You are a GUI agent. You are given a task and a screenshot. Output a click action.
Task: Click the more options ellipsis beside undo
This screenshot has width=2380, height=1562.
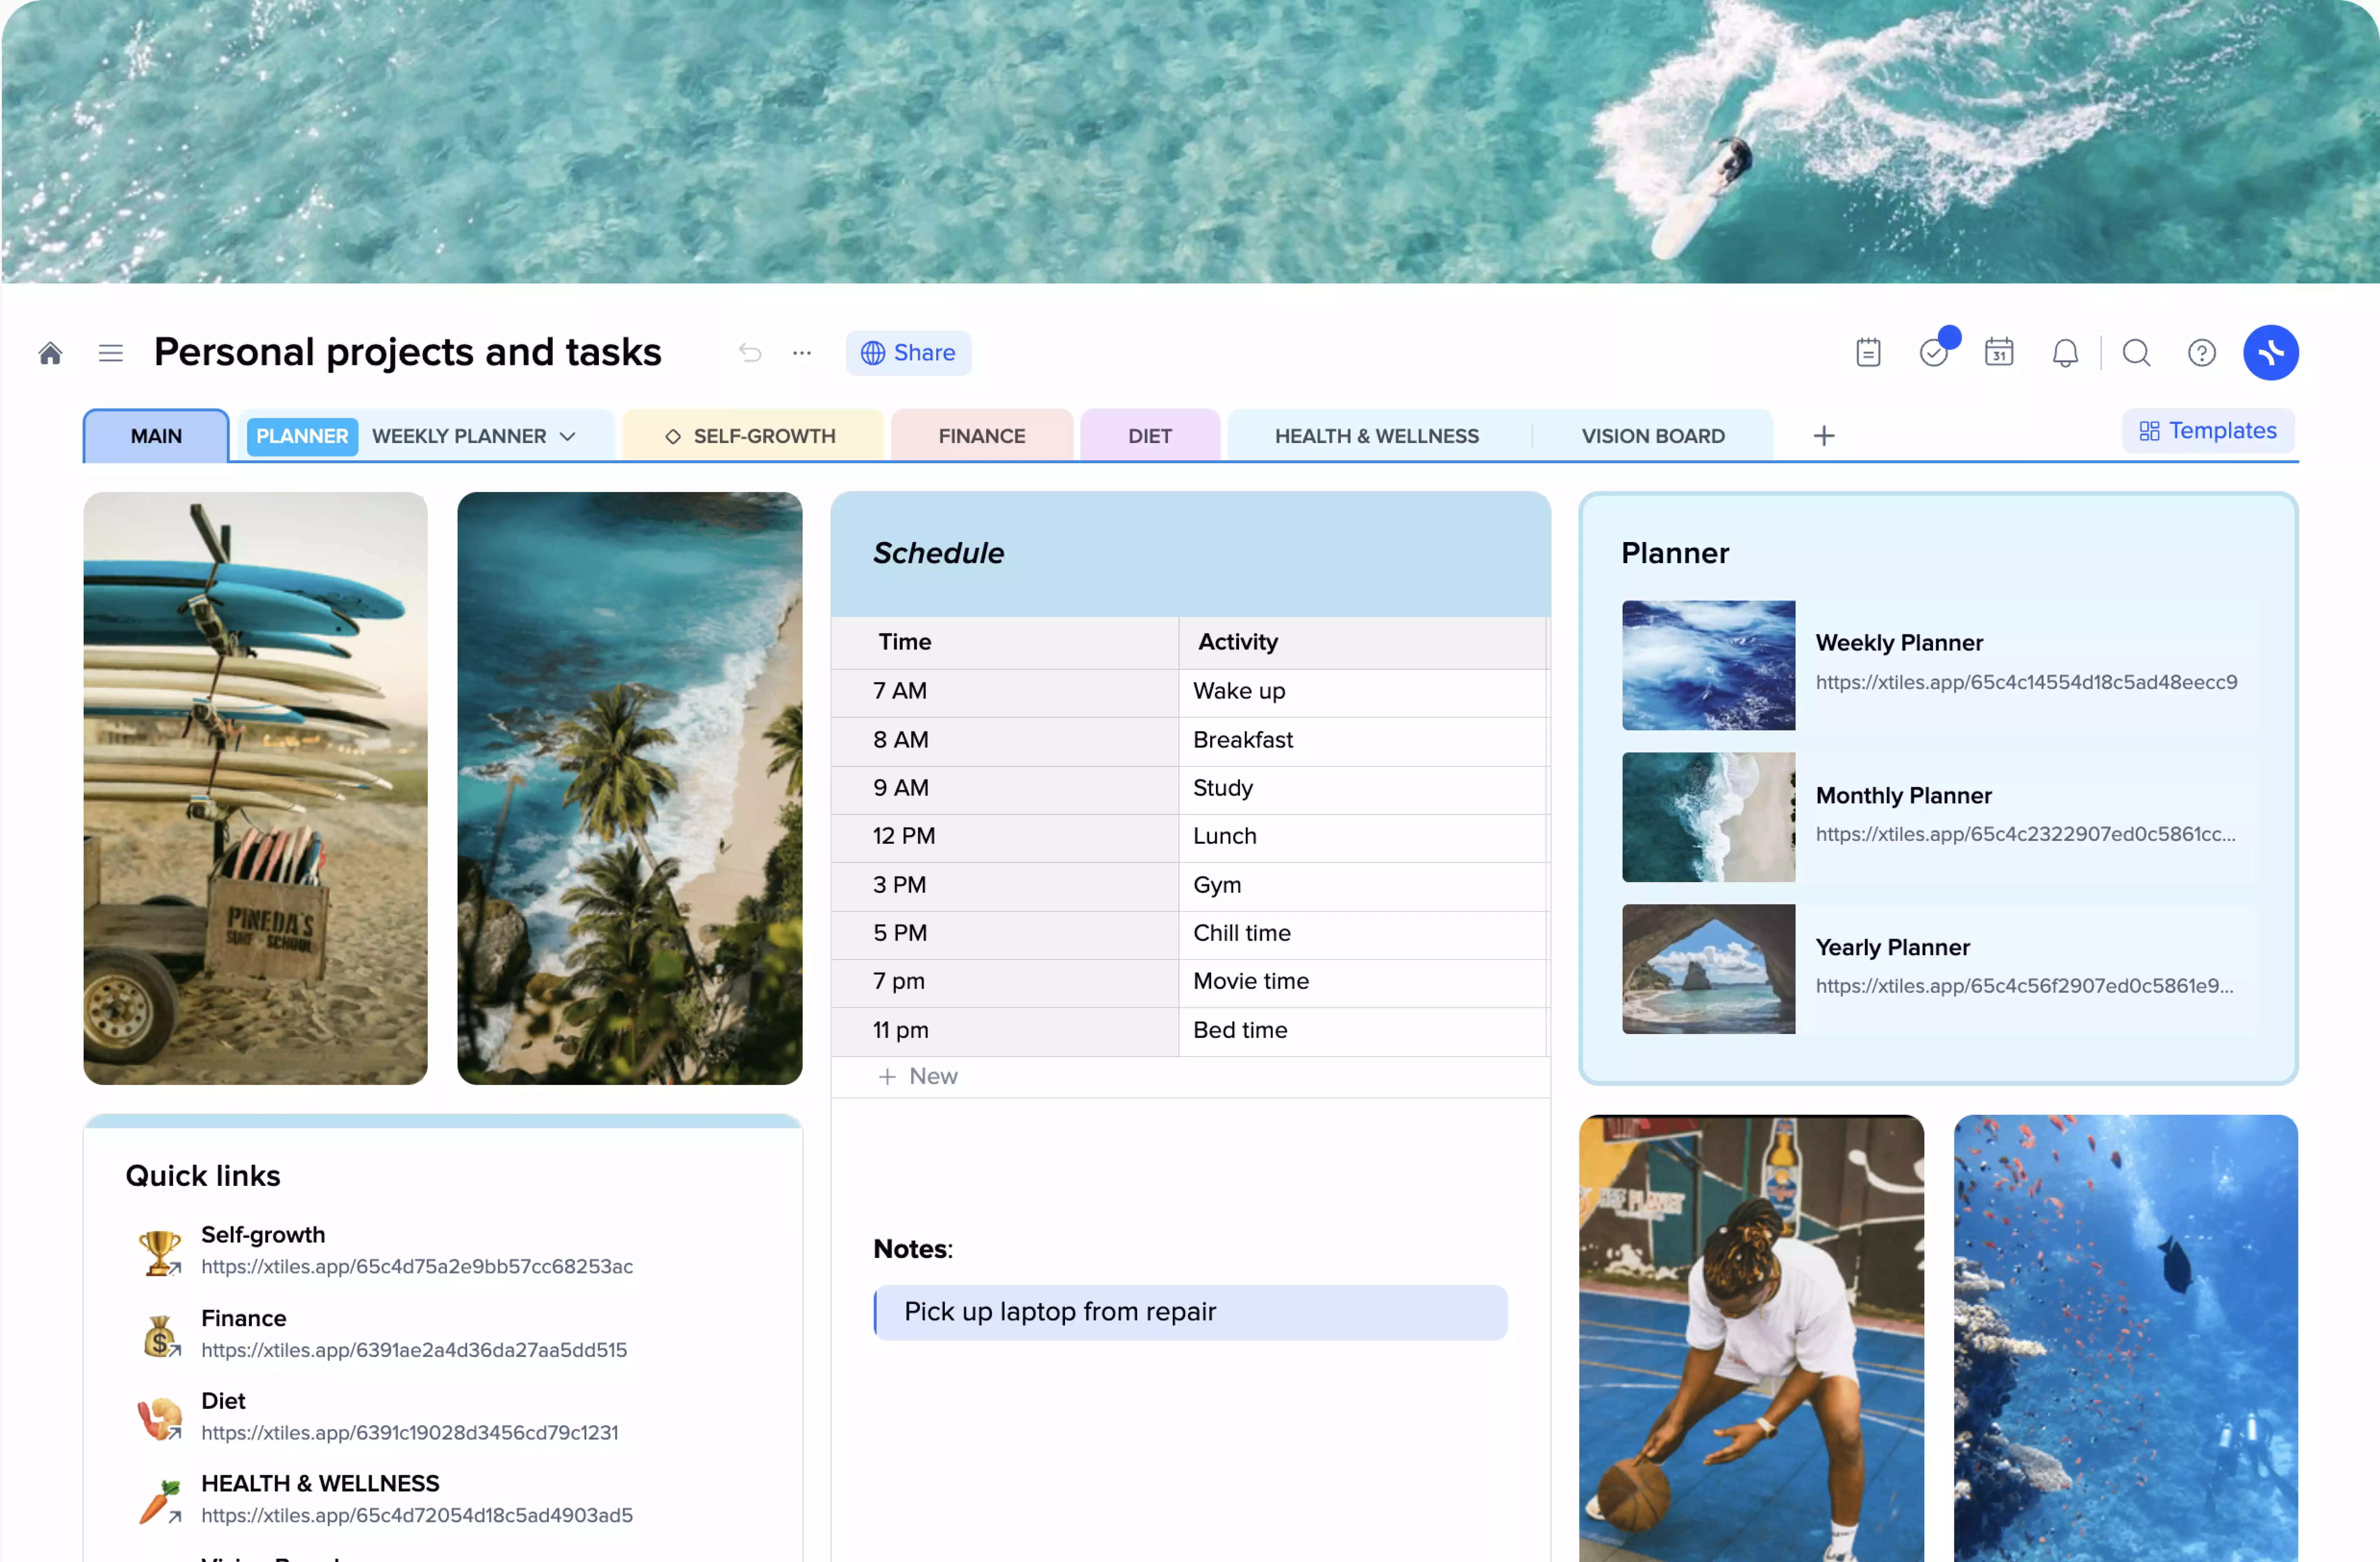click(802, 352)
